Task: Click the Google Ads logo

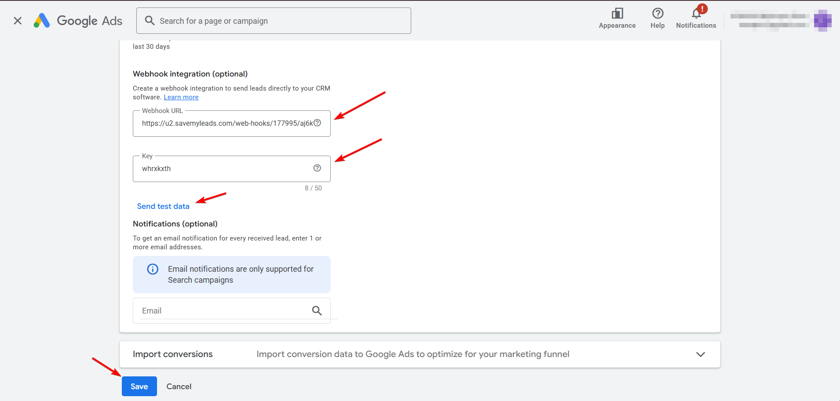Action: click(x=77, y=20)
